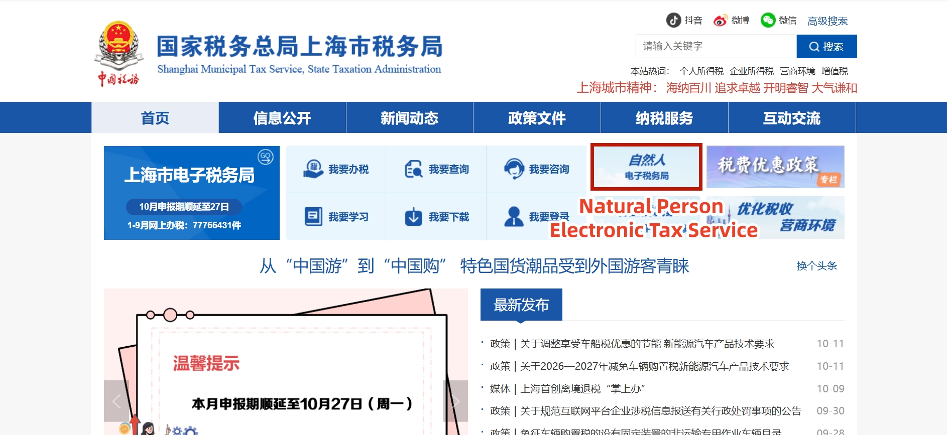947x435 pixels.
Task: Click the 个人所得税 hot keyword
Action: click(701, 71)
